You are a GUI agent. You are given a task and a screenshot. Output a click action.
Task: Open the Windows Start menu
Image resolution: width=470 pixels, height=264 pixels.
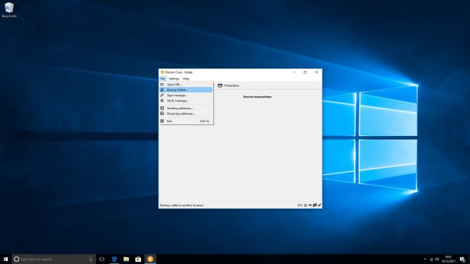(x=6, y=259)
